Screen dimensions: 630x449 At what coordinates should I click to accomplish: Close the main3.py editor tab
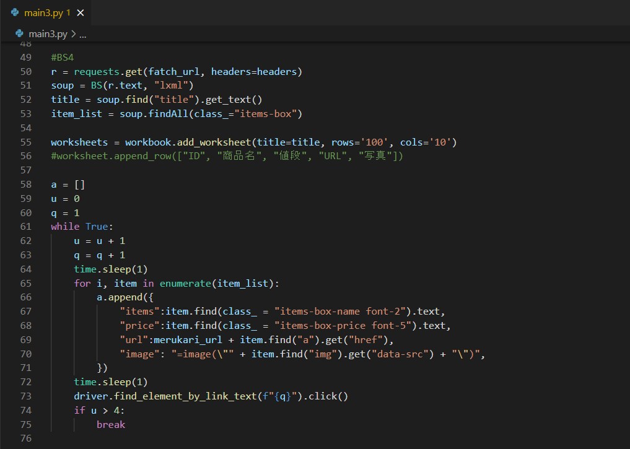tap(81, 13)
